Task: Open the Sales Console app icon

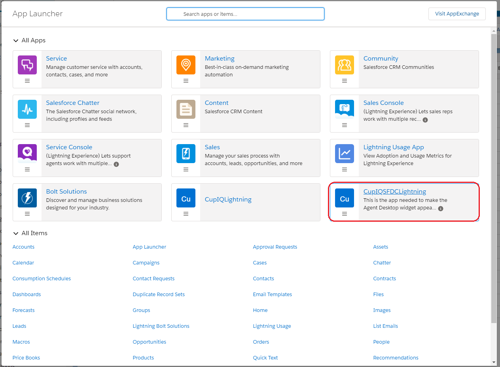Action: click(345, 109)
